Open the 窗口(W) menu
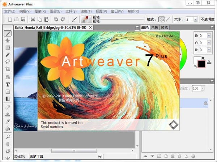 pos(117,11)
